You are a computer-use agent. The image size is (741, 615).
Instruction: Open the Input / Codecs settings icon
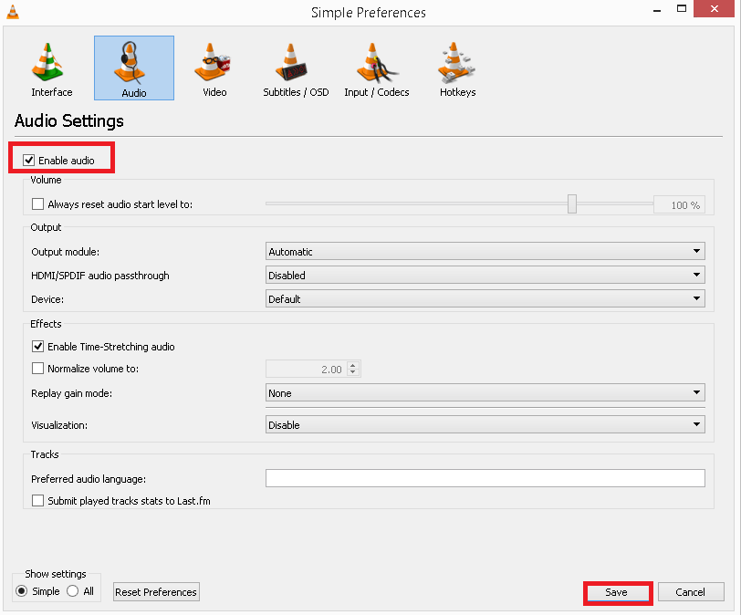click(376, 68)
